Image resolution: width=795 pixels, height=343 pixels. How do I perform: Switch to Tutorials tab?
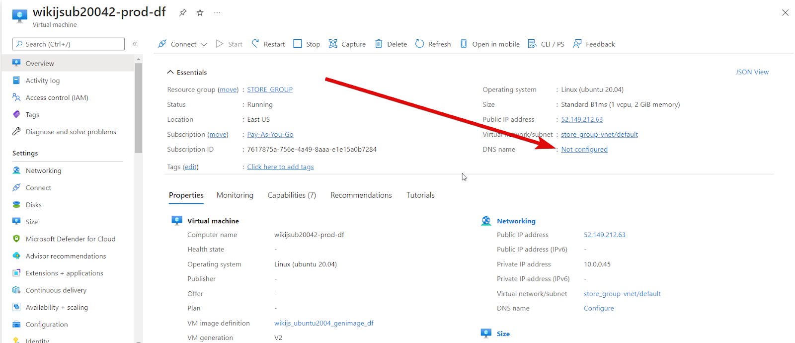coord(420,195)
